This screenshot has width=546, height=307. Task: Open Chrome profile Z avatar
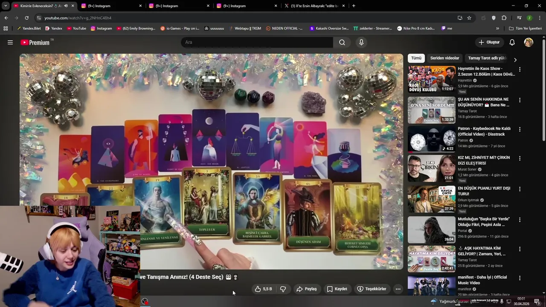click(x=529, y=18)
